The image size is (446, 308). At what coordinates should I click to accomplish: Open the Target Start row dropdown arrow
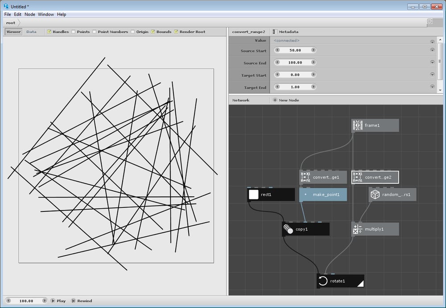432,74
